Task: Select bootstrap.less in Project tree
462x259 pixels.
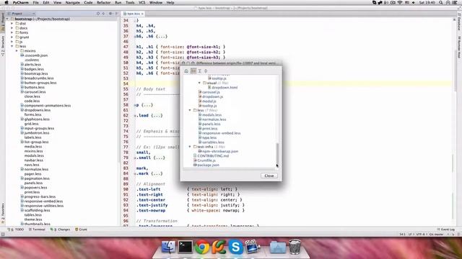Action: 34,73
